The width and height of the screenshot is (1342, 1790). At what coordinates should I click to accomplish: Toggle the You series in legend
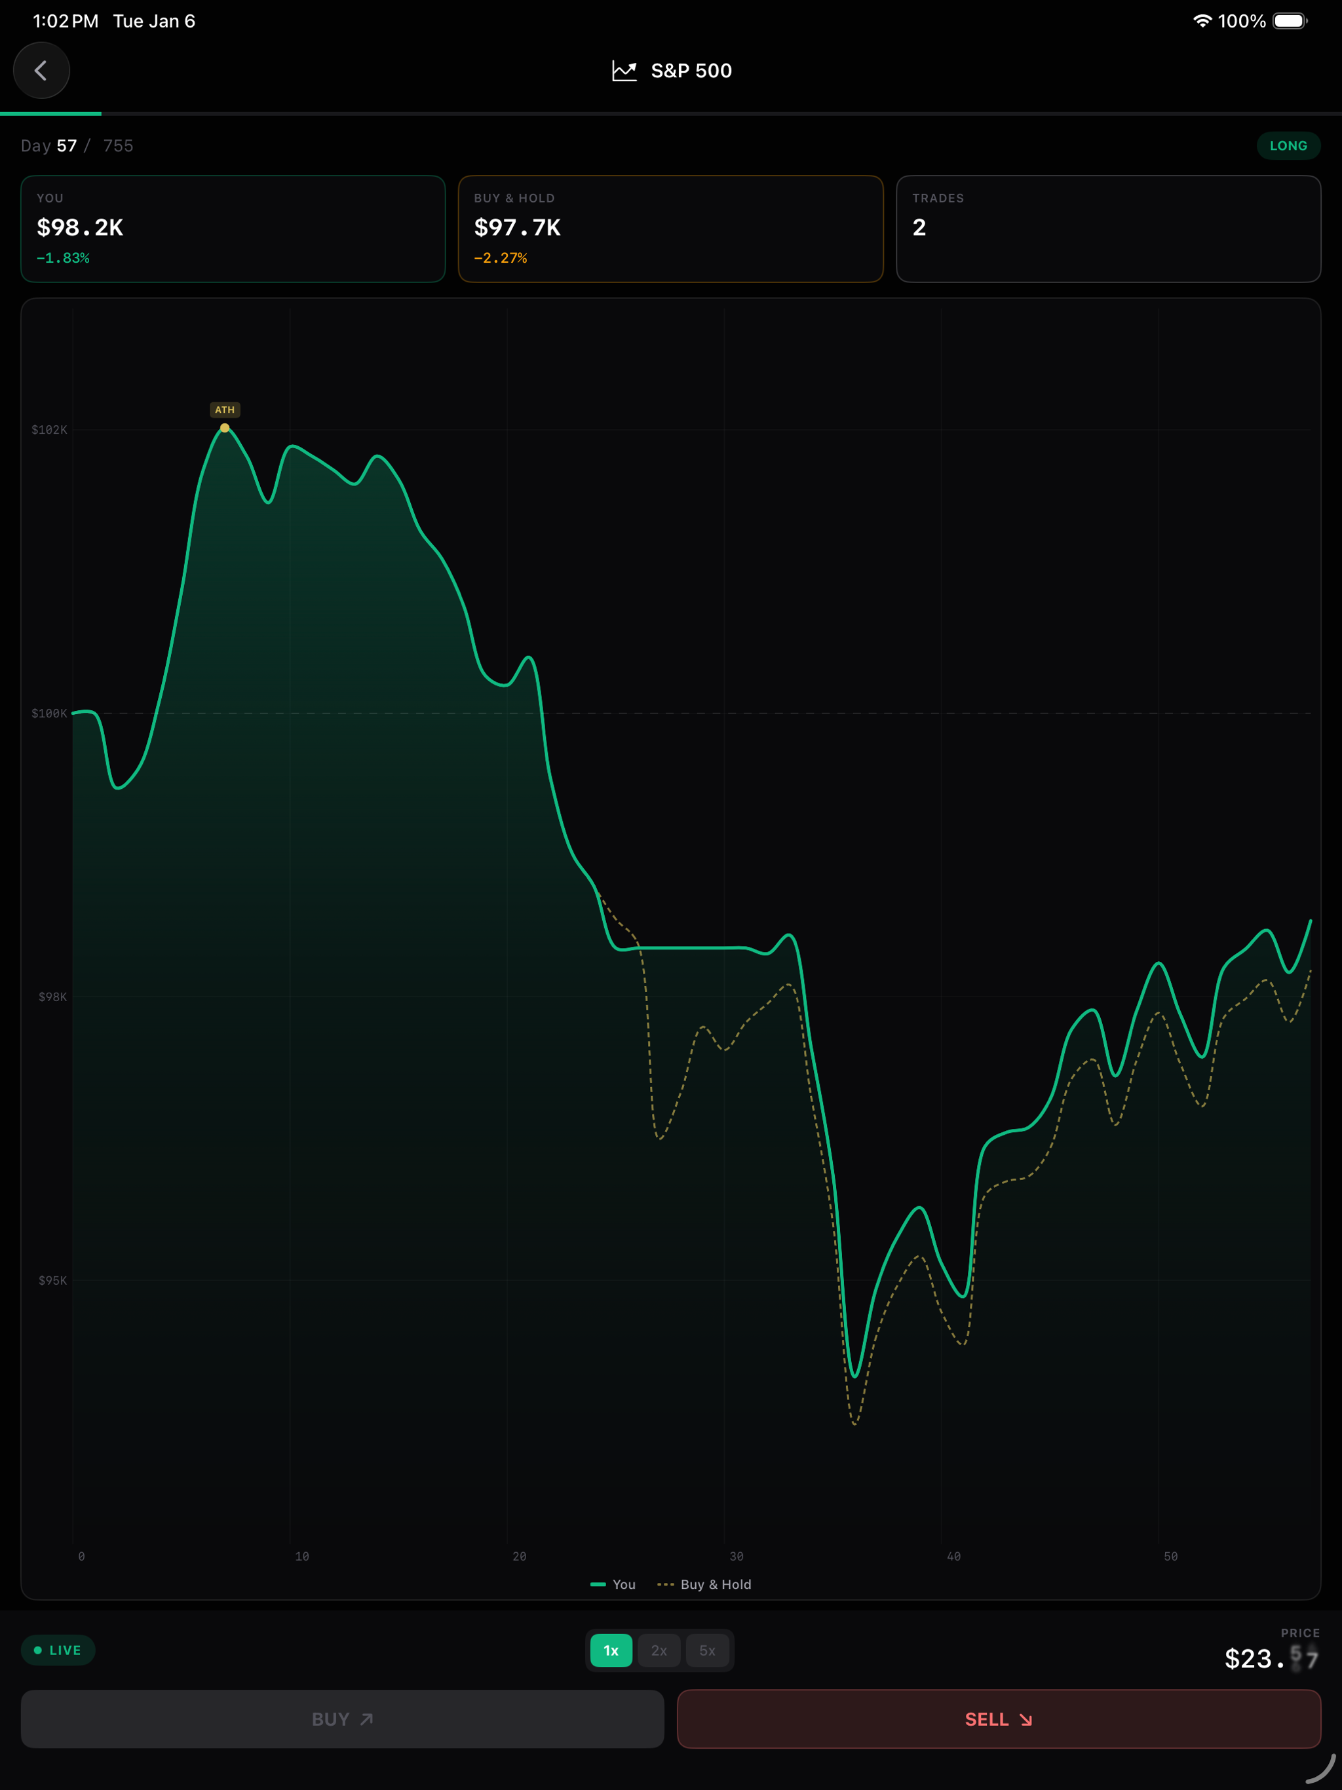(x=613, y=1584)
